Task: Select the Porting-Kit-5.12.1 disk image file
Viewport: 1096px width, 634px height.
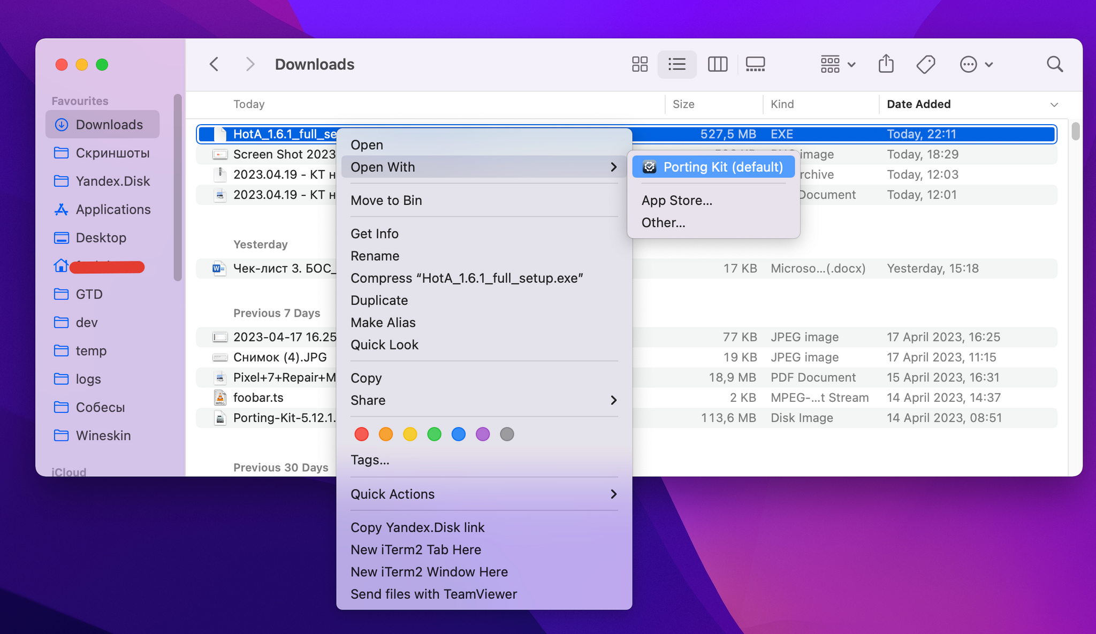Action: click(x=626, y=418)
